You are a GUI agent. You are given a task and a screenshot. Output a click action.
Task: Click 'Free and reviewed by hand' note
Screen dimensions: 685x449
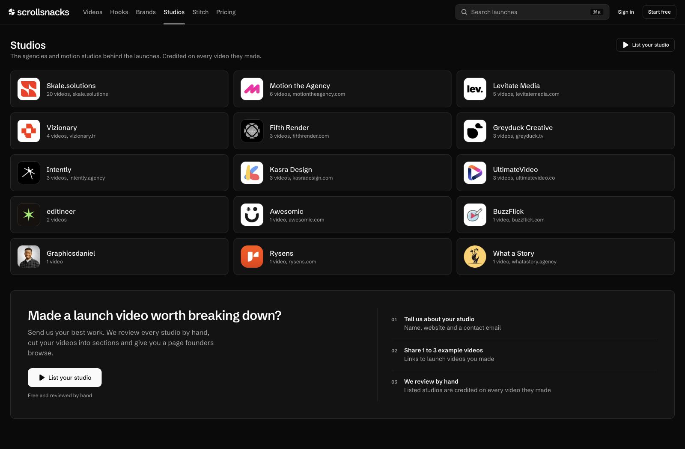point(60,396)
